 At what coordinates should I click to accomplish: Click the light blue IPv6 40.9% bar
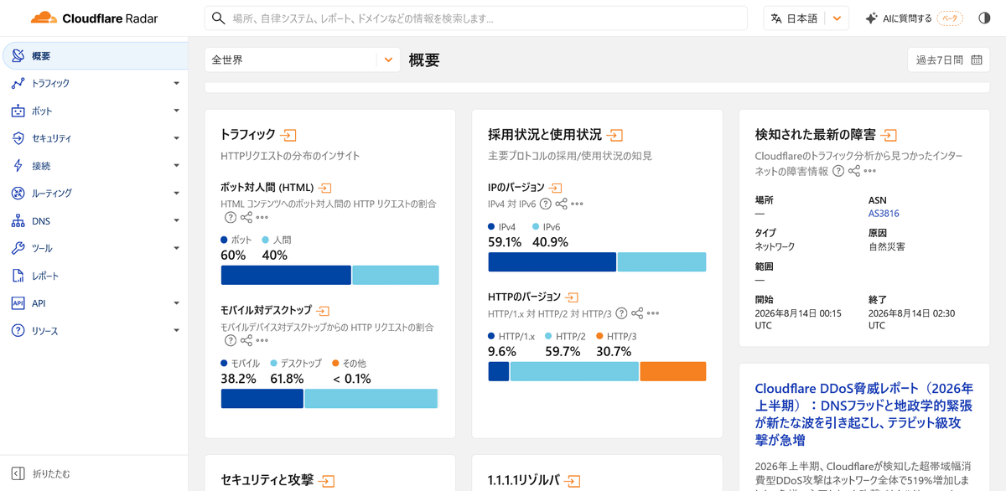click(x=661, y=261)
